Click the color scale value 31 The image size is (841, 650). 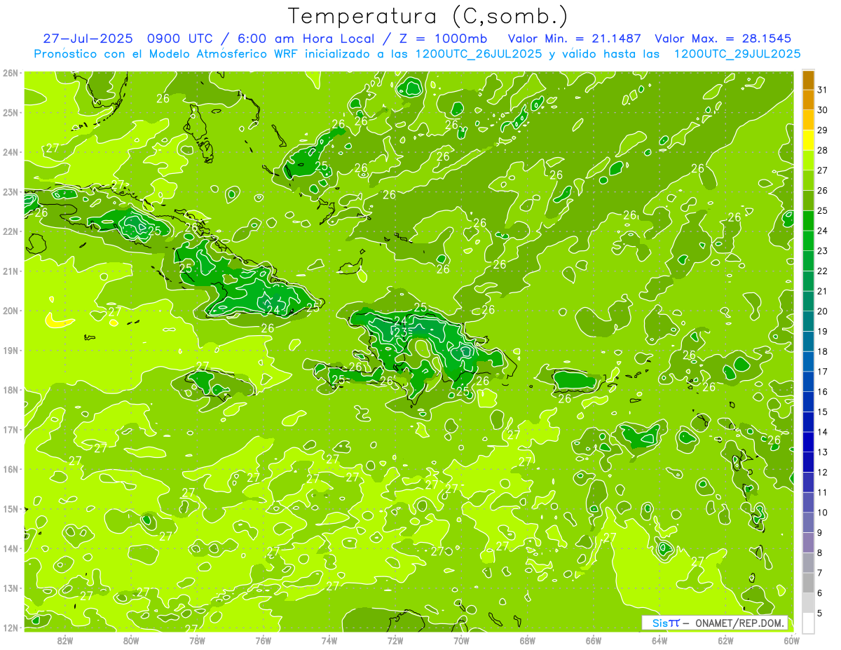click(x=823, y=90)
